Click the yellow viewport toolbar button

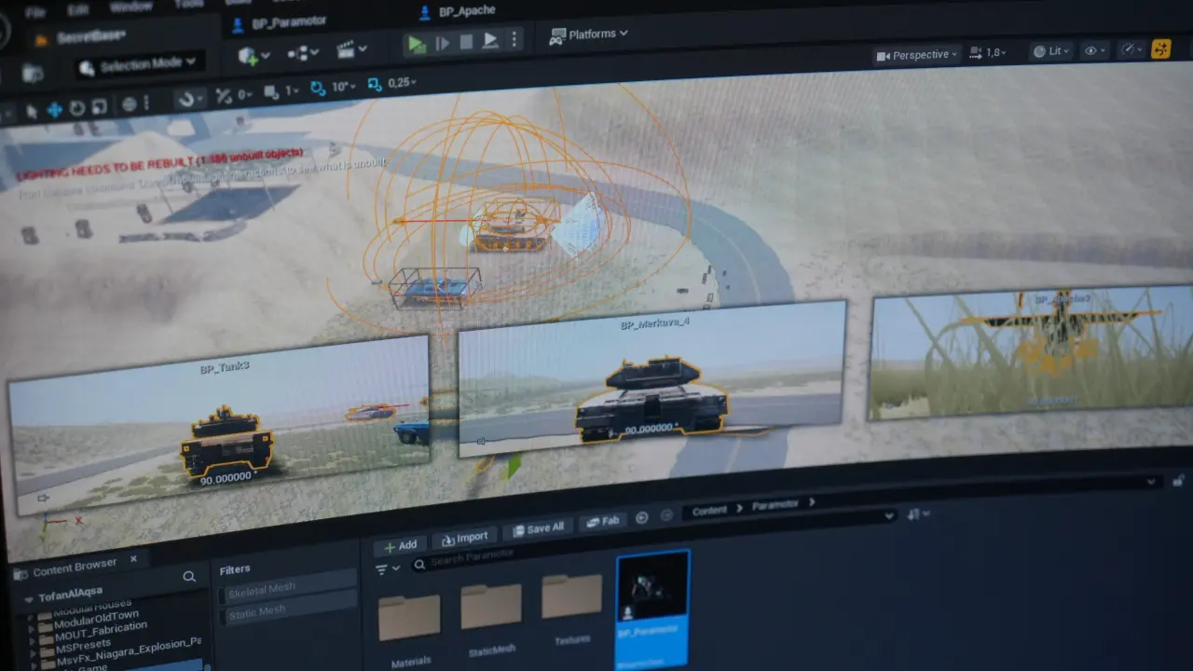(x=1161, y=48)
